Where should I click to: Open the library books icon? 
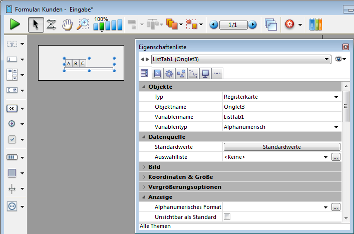[316, 24]
